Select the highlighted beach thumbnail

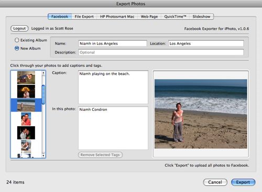(x=26, y=105)
